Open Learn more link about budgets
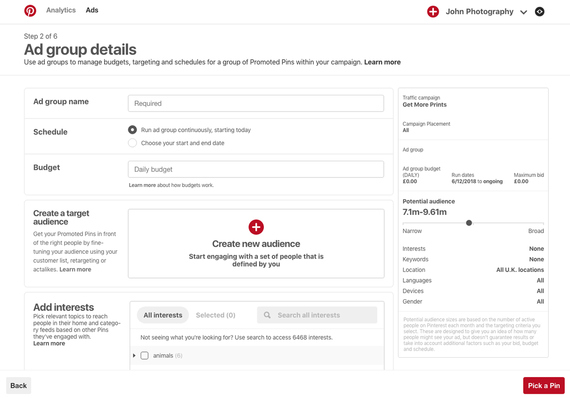Image resolution: width=570 pixels, height=398 pixels. [x=142, y=185]
